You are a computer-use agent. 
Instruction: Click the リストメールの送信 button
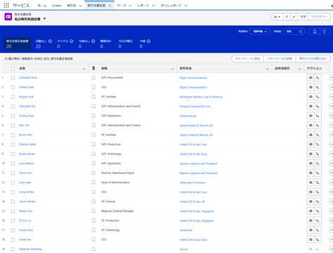pos(280,58)
